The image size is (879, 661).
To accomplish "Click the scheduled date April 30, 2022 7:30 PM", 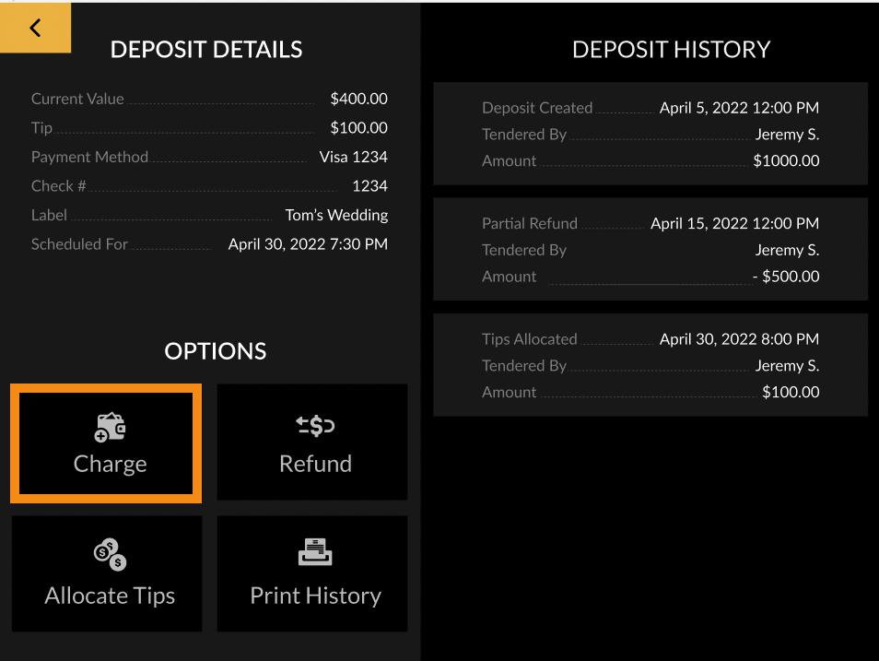I will (x=308, y=244).
